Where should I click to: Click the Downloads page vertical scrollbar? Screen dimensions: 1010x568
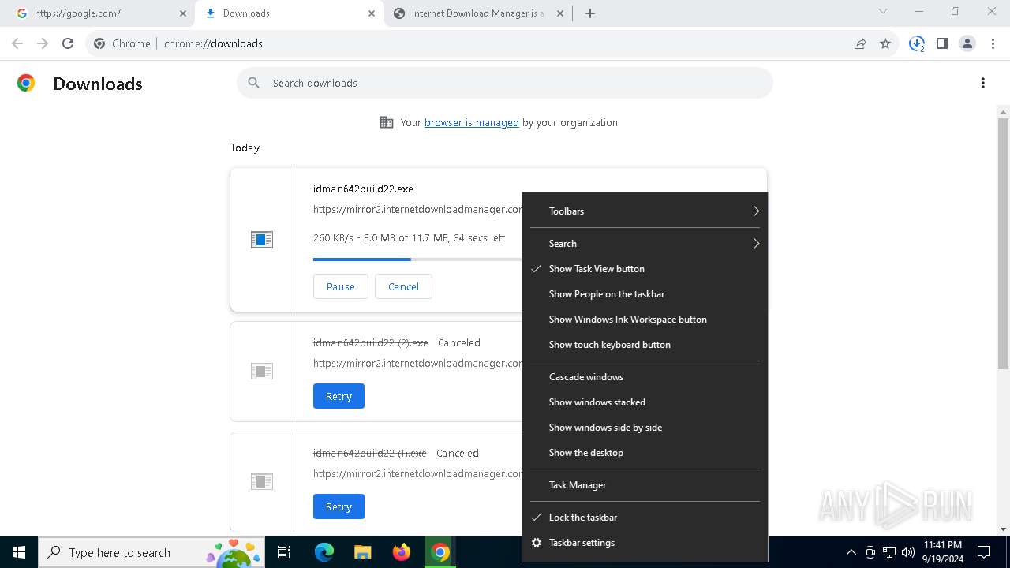tap(1003, 243)
